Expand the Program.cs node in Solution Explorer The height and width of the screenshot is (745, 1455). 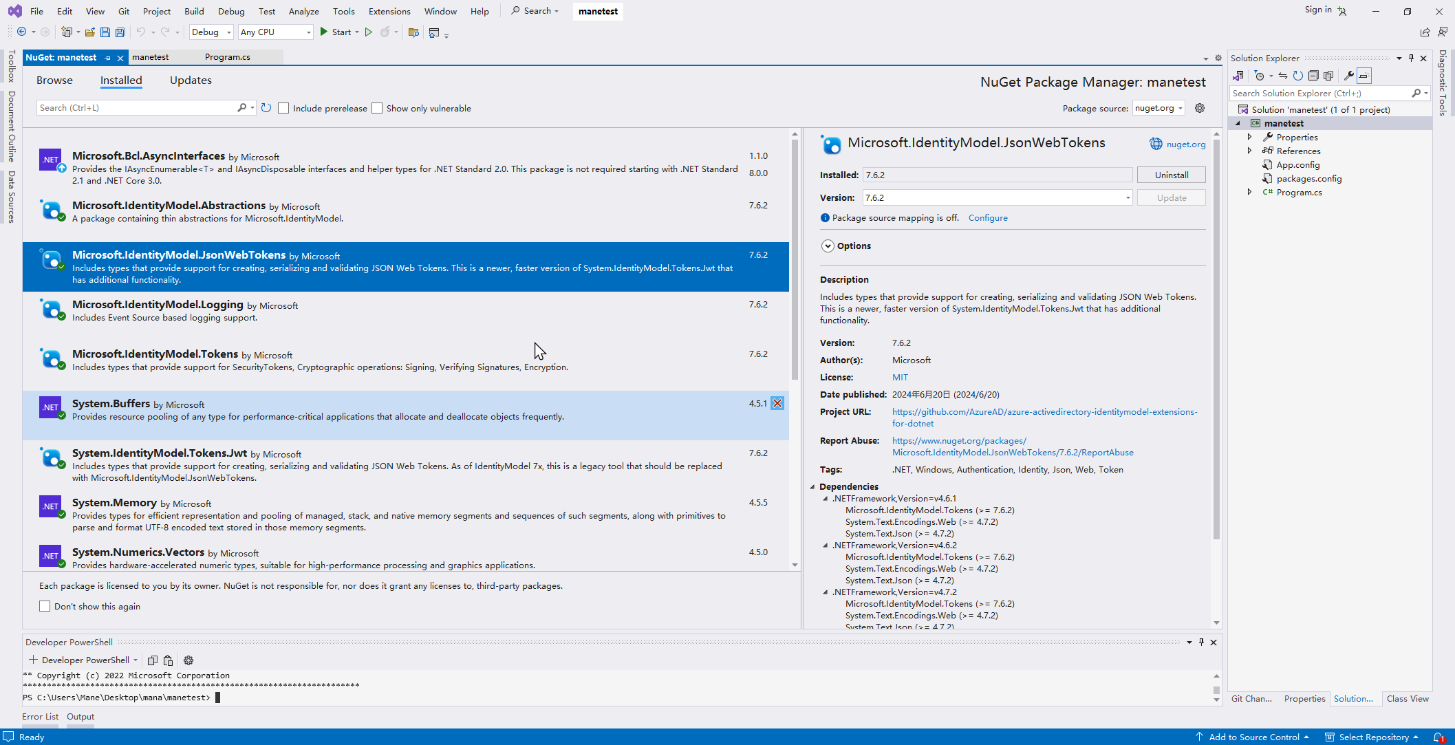pyautogui.click(x=1249, y=192)
